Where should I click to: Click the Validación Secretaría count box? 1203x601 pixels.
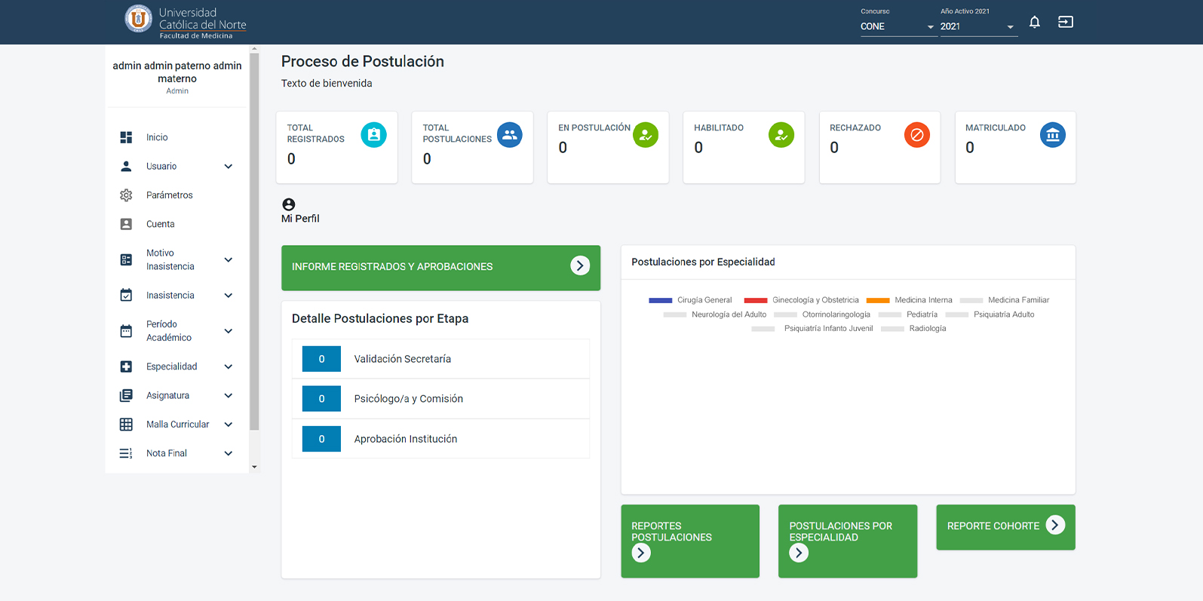point(321,359)
